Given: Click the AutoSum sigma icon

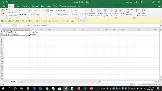Looking at the screenshot, I should click(x=126, y=10).
